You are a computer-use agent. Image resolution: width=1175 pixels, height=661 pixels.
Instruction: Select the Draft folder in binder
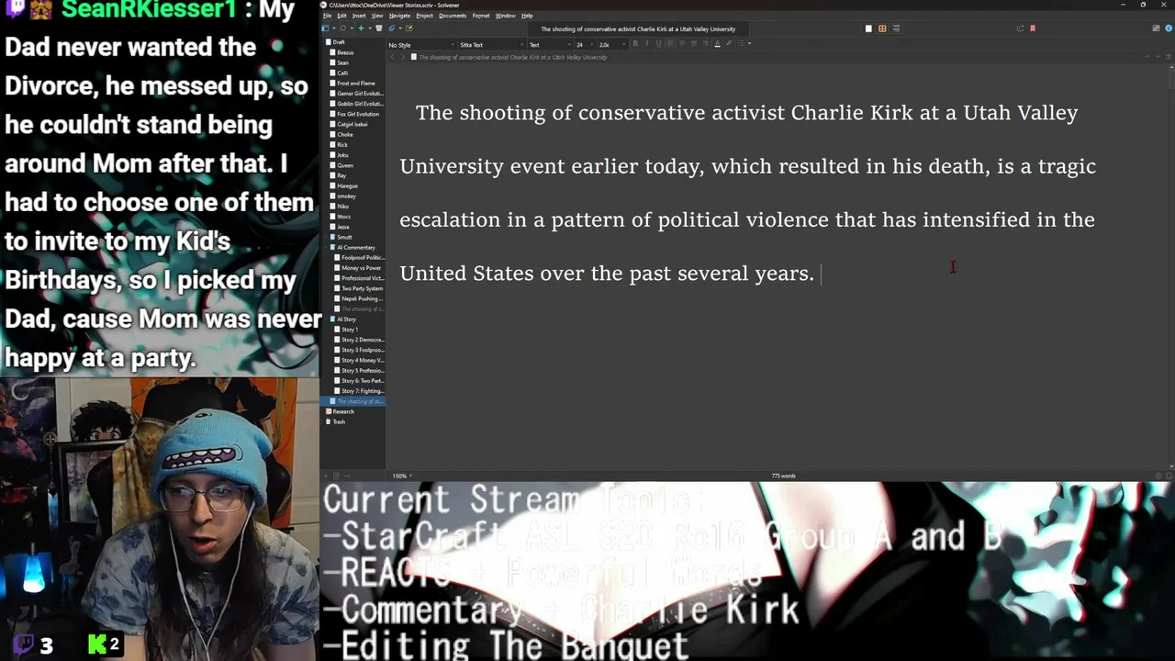click(x=339, y=42)
